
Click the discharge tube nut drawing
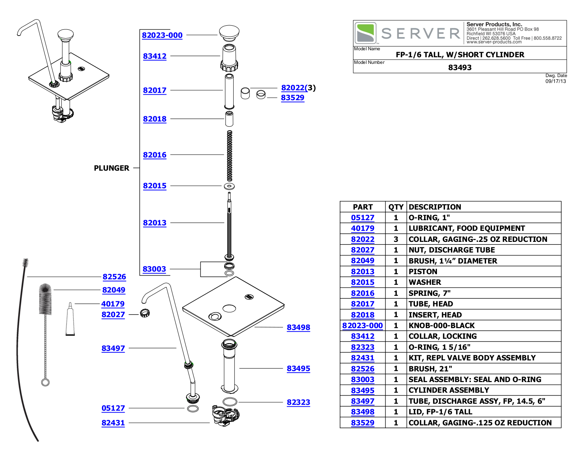[145, 313]
